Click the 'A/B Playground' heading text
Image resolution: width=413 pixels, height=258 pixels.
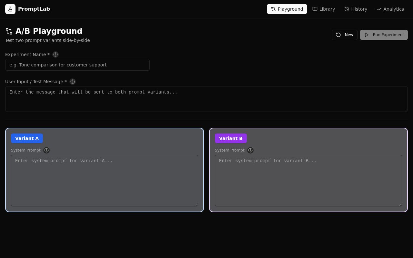(x=49, y=31)
